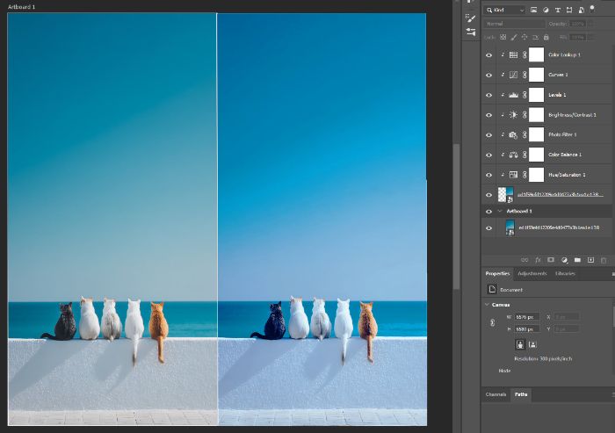Switch to the Channels tab

(496, 394)
